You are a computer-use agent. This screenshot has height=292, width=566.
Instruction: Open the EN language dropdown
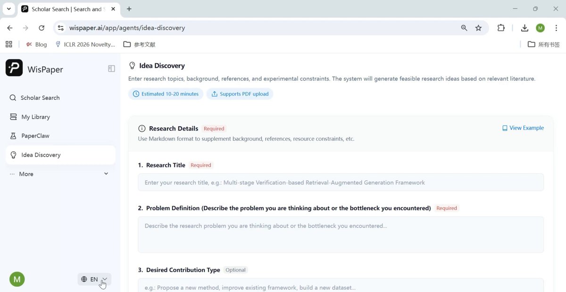94,279
